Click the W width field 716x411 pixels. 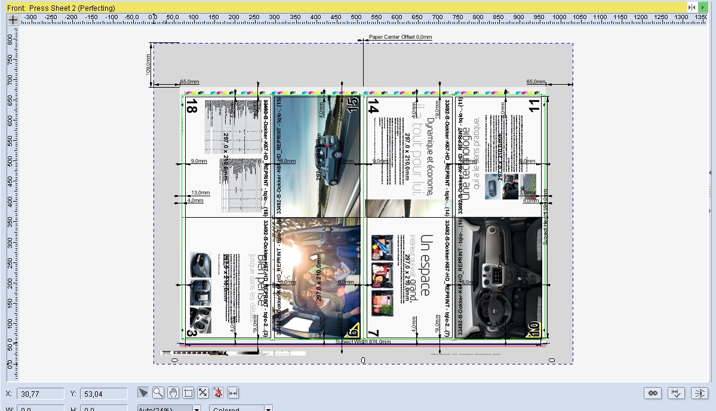[40, 408]
